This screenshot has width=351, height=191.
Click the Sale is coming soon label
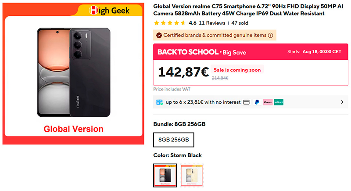pyautogui.click(x=237, y=70)
